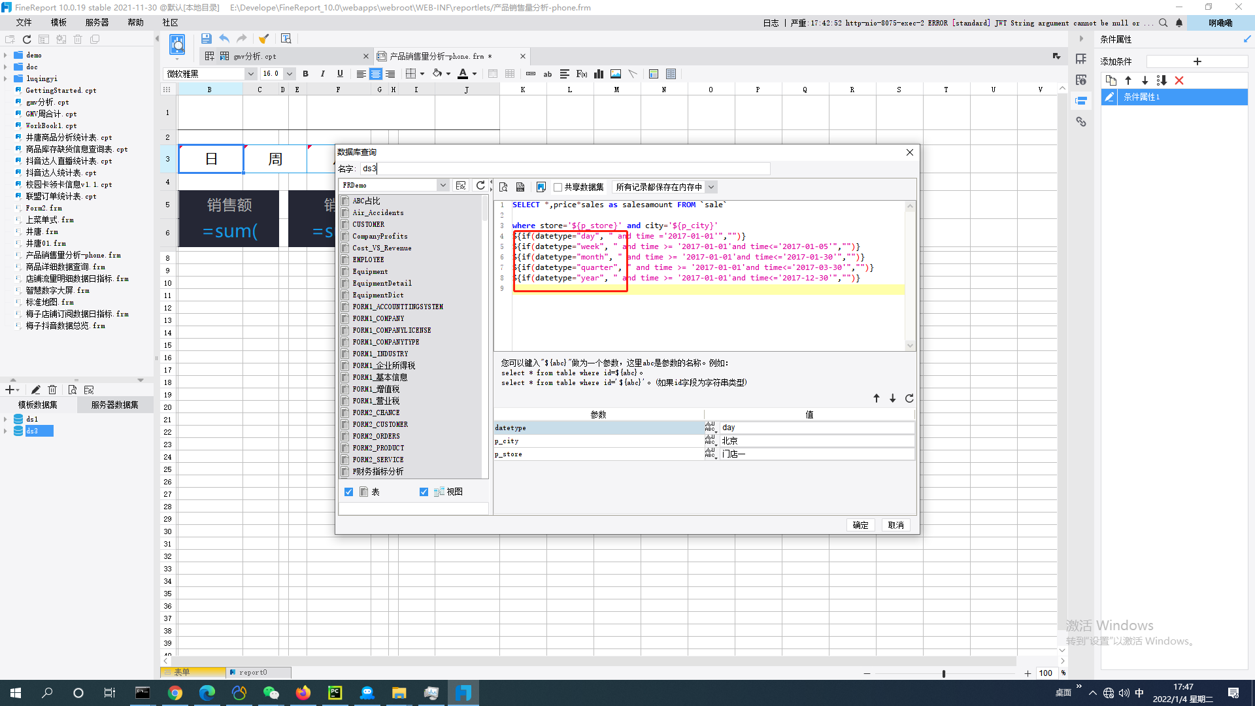The height and width of the screenshot is (706, 1255).
Task: Open the search magnifier in title bar
Action: point(1163,23)
